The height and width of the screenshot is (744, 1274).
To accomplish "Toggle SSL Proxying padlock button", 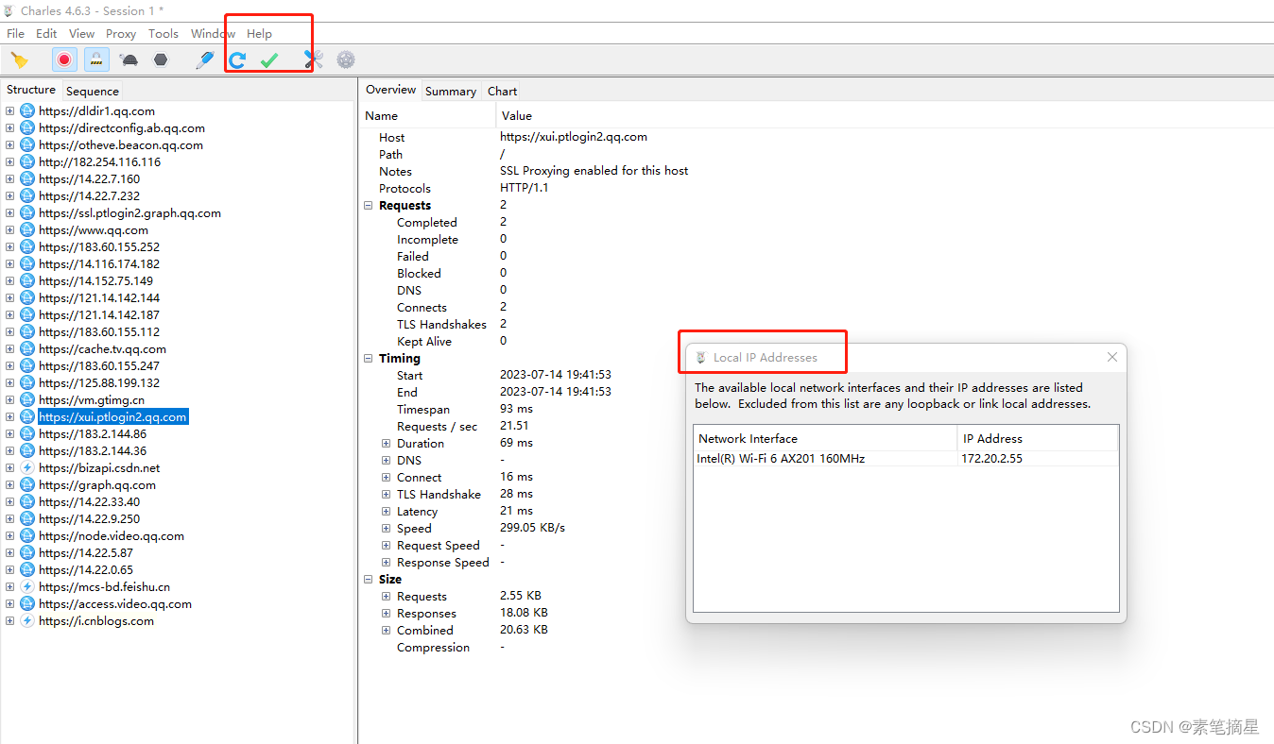I will [x=95, y=60].
